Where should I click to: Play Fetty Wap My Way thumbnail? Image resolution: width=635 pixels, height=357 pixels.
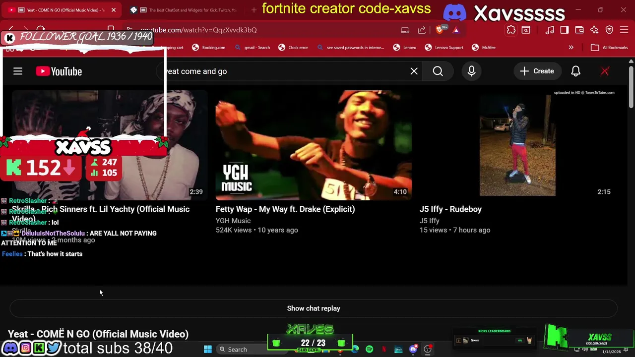[x=314, y=145]
